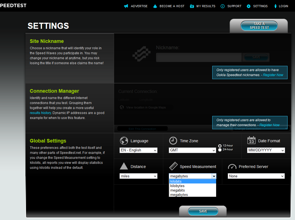Select the 24-hour radio button
The width and height of the screenshot is (295, 220).
(x=220, y=150)
